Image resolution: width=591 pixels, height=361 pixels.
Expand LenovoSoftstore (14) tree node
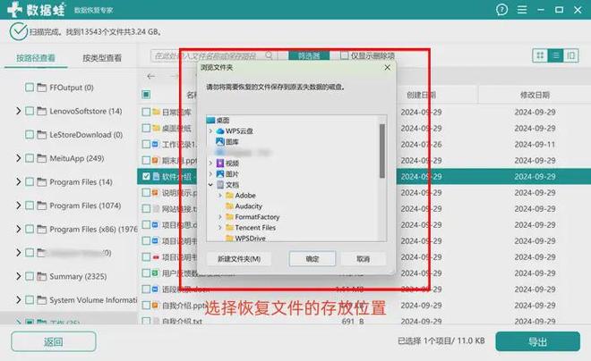click(18, 111)
